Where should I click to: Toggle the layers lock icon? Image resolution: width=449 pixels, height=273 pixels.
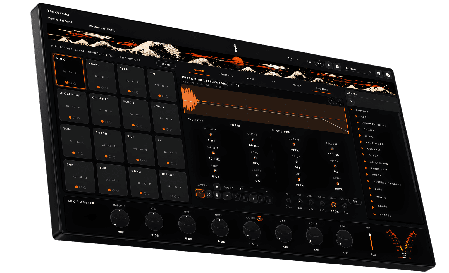point(217,187)
